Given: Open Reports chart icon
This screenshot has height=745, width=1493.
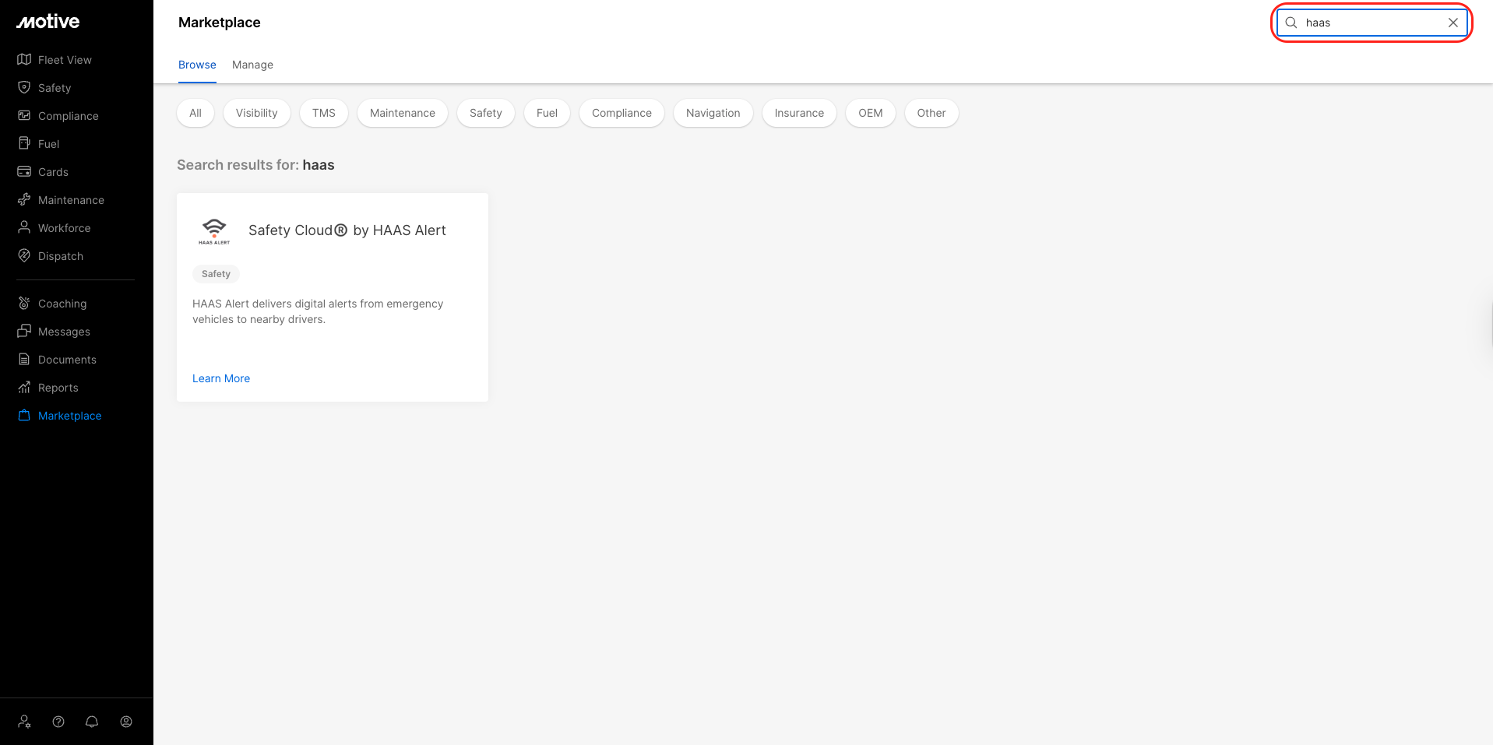Looking at the screenshot, I should pyautogui.click(x=24, y=388).
